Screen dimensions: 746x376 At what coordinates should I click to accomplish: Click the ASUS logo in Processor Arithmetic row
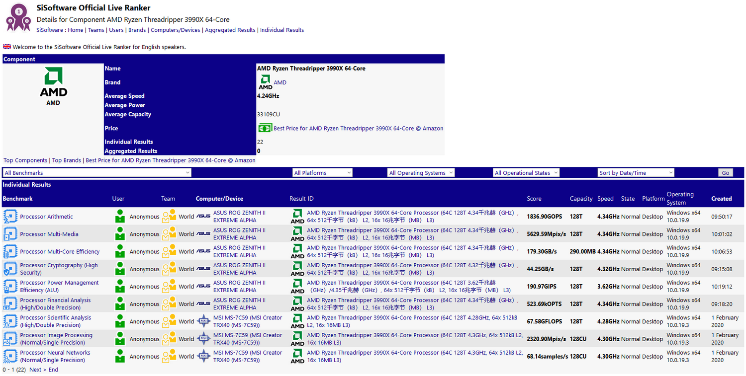(x=203, y=217)
